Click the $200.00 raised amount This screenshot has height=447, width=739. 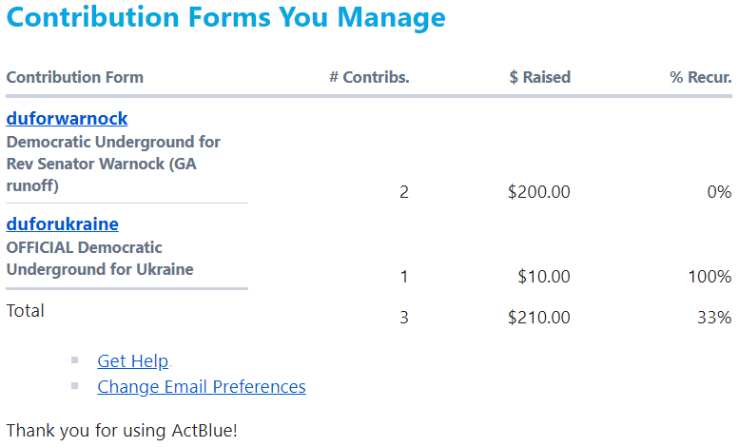[x=538, y=192]
